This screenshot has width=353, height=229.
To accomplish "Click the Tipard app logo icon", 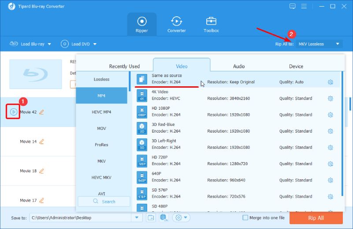I will pyautogui.click(x=11, y=6).
